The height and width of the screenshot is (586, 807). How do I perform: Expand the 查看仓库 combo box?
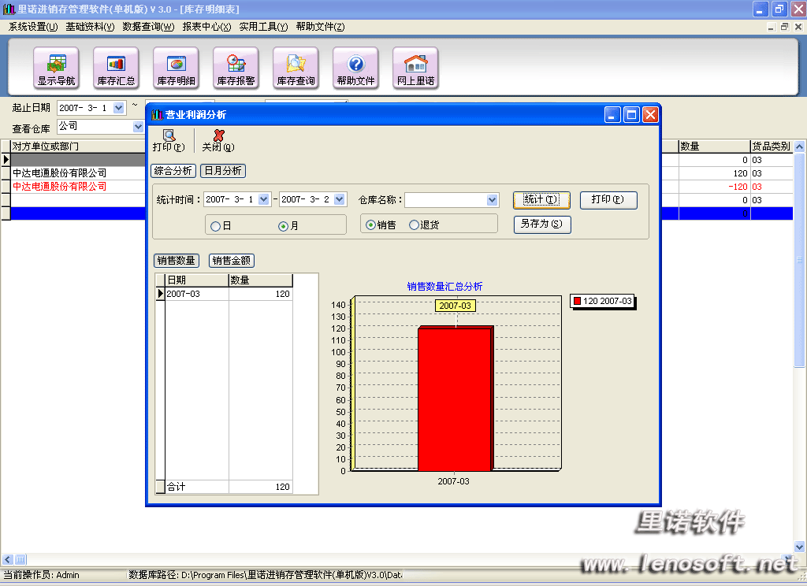tap(139, 126)
